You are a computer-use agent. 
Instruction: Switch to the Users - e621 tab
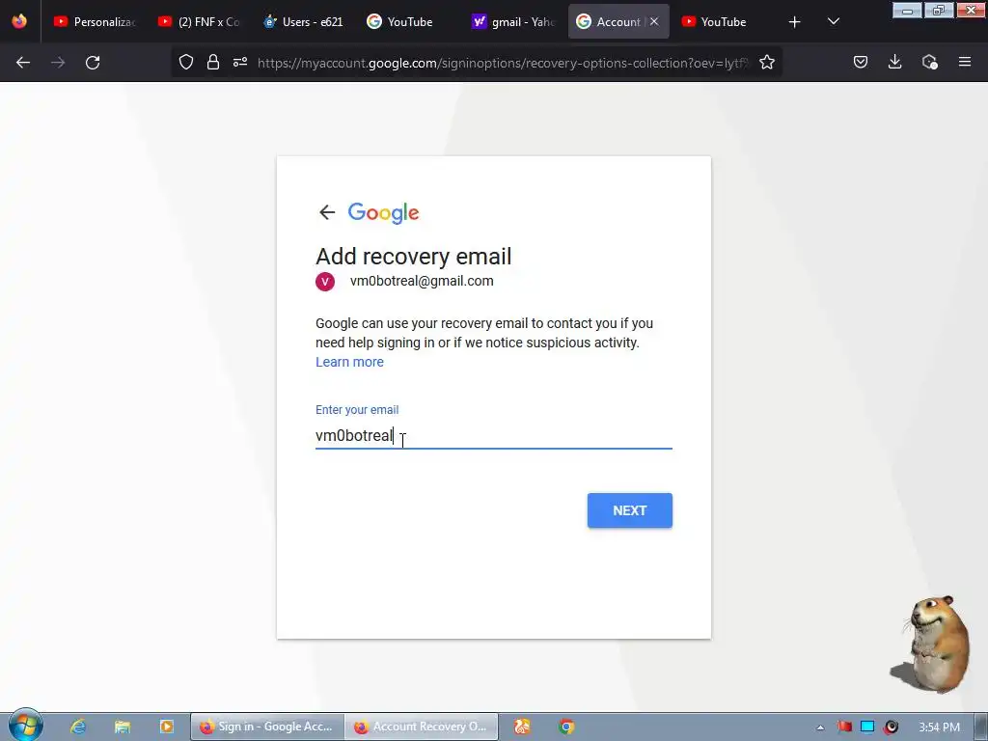point(304,21)
